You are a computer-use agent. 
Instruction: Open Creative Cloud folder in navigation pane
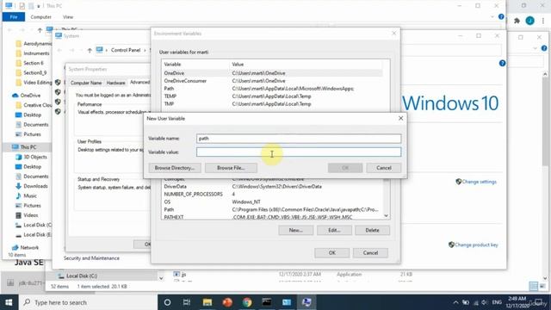click(x=37, y=105)
